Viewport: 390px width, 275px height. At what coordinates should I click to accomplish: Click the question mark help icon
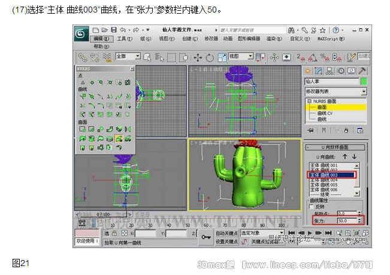335,30
